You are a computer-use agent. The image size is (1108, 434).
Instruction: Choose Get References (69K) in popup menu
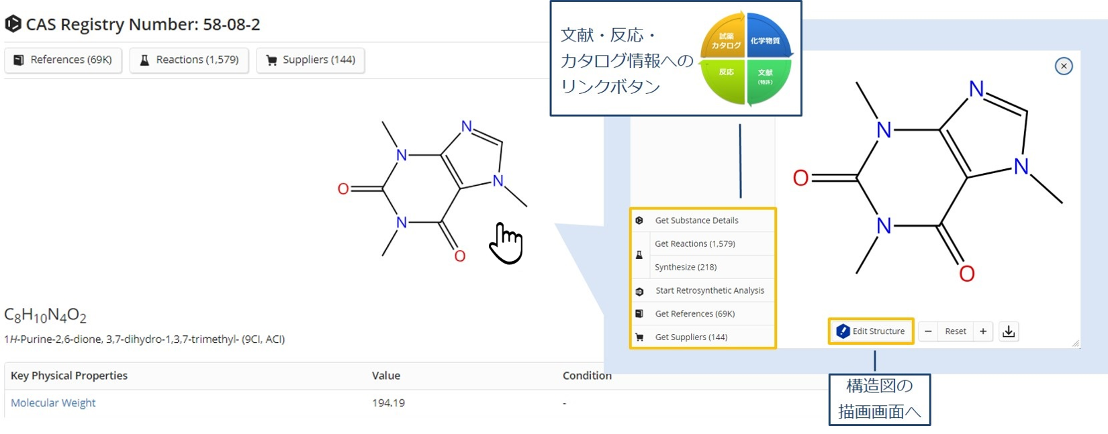694,314
